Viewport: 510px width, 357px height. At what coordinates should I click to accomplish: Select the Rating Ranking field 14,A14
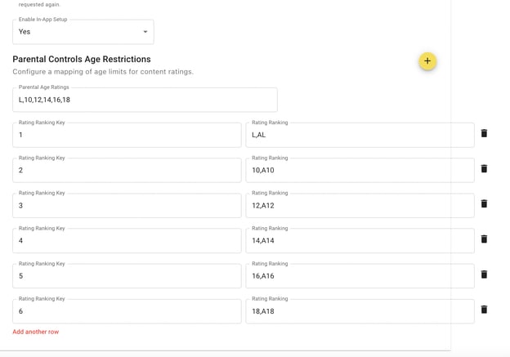point(360,241)
